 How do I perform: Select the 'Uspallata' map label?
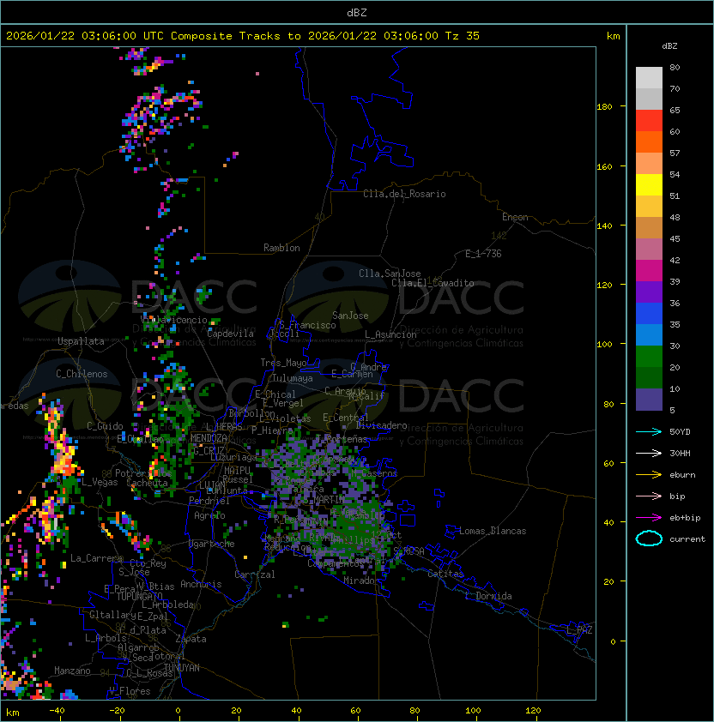(81, 341)
